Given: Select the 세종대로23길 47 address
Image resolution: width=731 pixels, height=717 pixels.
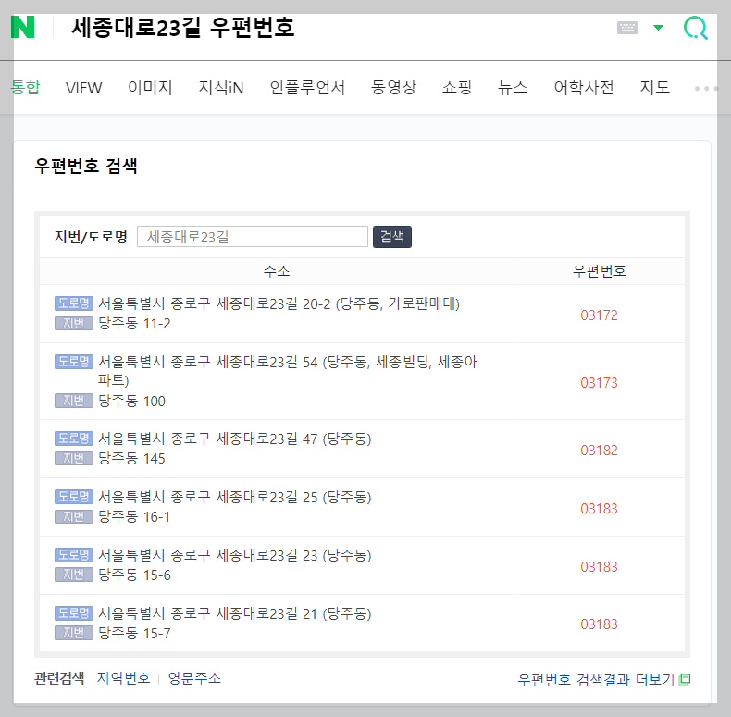Looking at the screenshot, I should (234, 439).
